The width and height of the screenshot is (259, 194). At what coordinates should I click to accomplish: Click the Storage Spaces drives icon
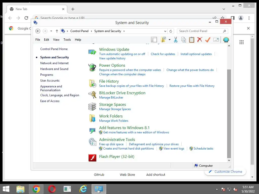tap(92, 107)
